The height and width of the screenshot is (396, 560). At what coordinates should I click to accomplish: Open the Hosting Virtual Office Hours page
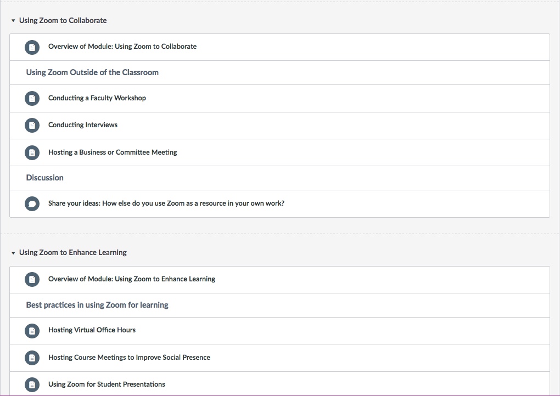click(x=92, y=330)
